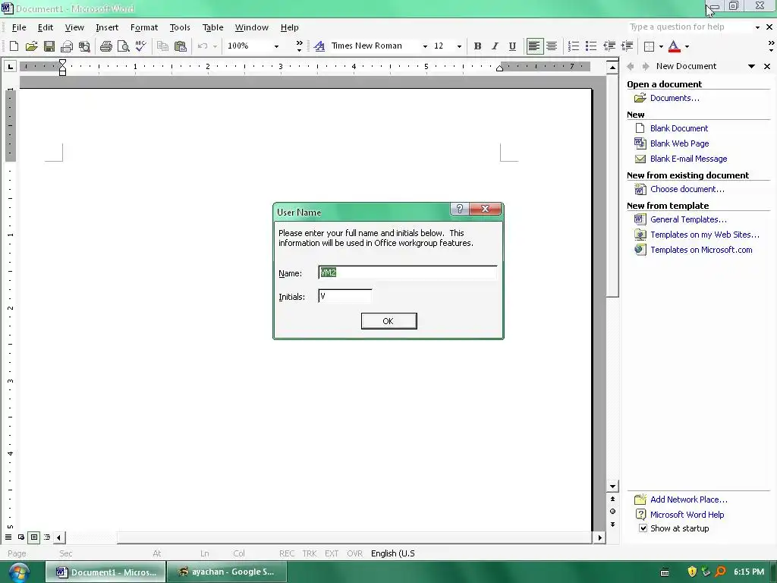Open the Edit menu
The height and width of the screenshot is (583, 777).
[45, 27]
